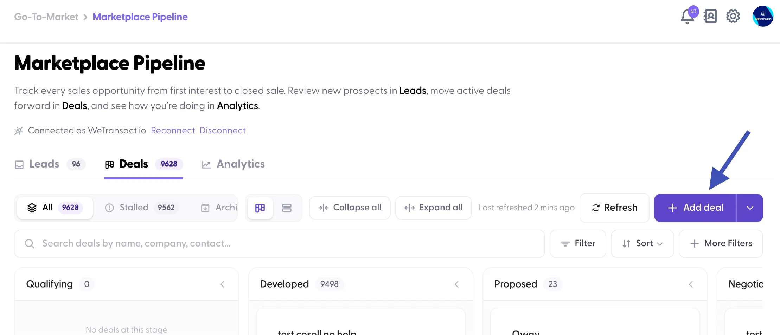Open the contacts book icon
This screenshot has width=780, height=335.
pos(710,16)
